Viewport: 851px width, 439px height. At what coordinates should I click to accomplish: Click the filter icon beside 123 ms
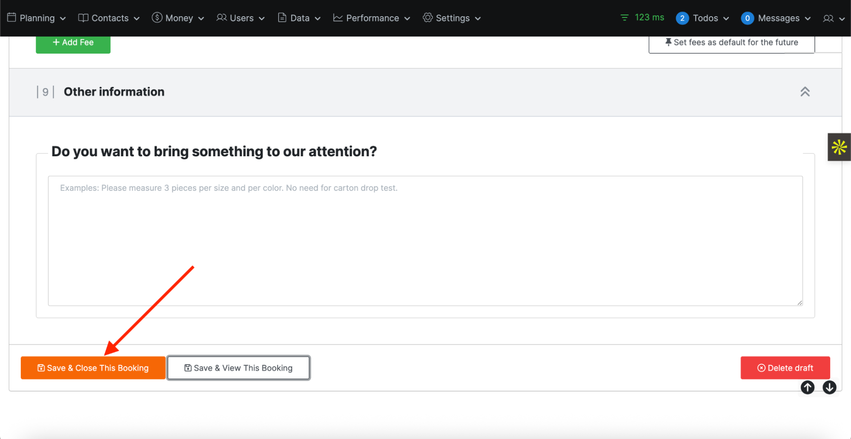[x=624, y=18]
